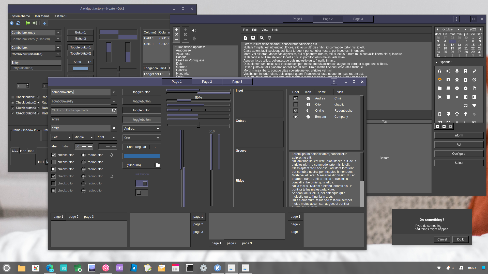Click the new document icon in the Page 2 toolbar

(x=245, y=38)
